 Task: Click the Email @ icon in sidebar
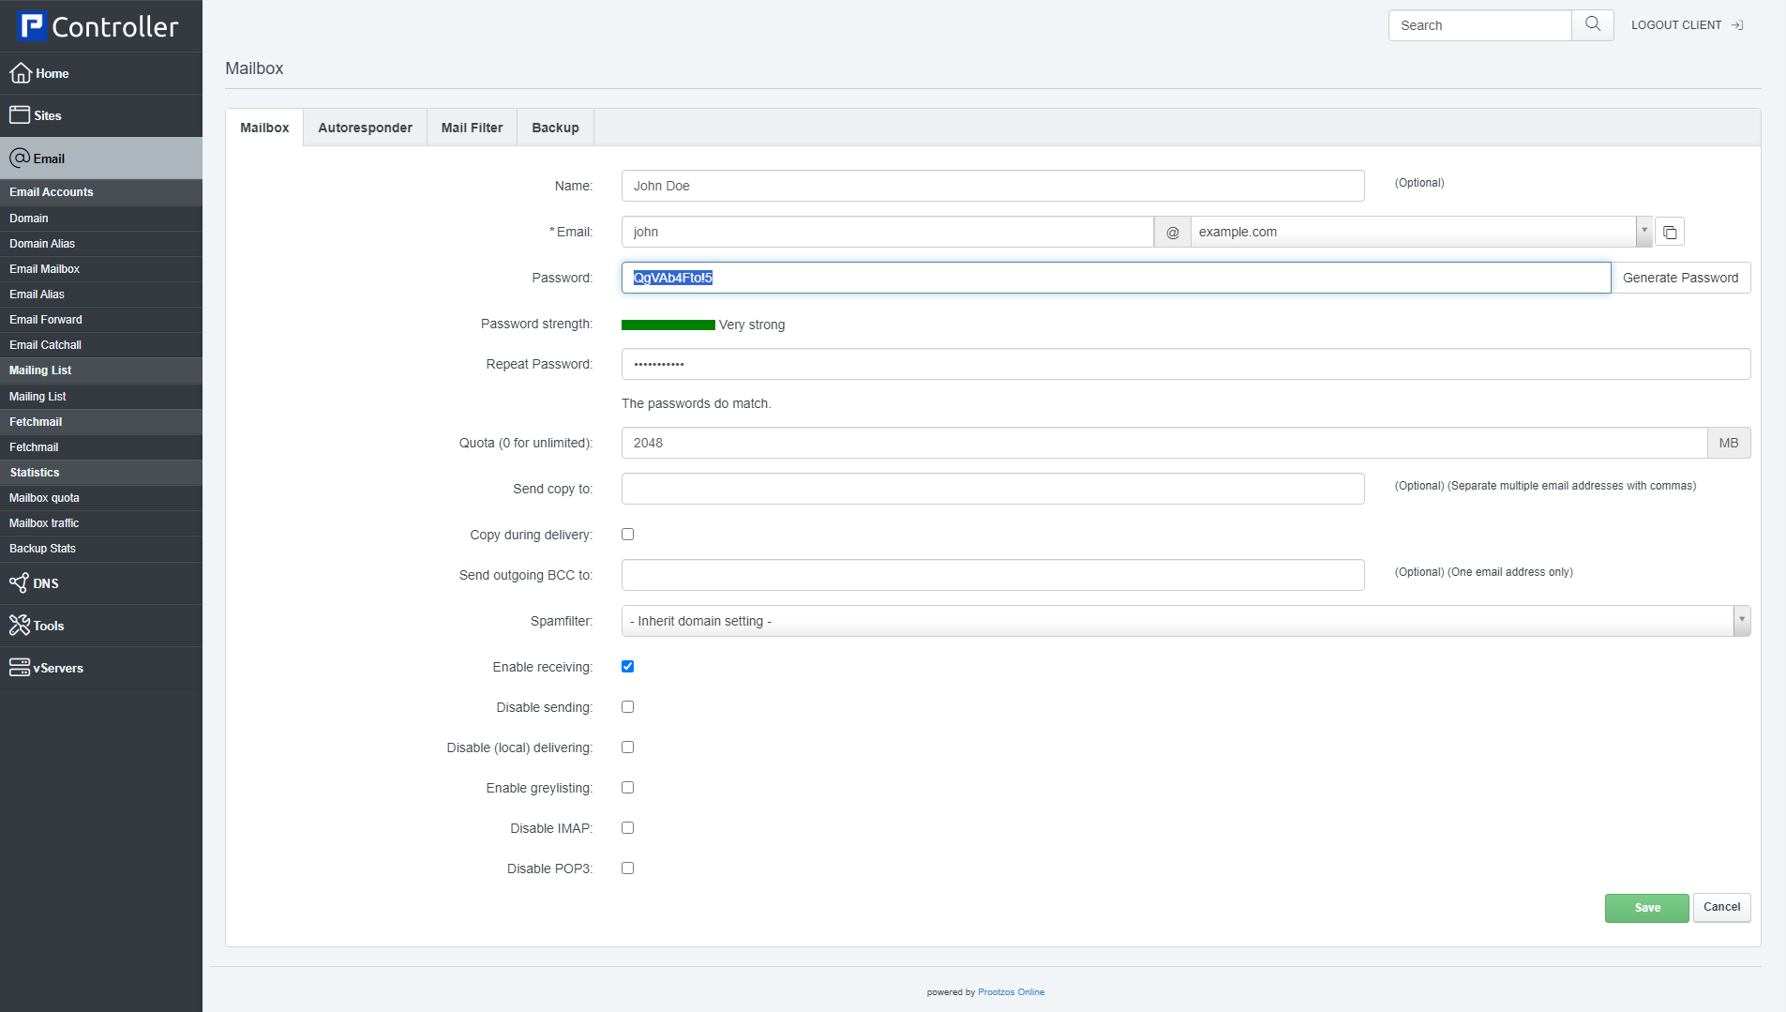(20, 159)
